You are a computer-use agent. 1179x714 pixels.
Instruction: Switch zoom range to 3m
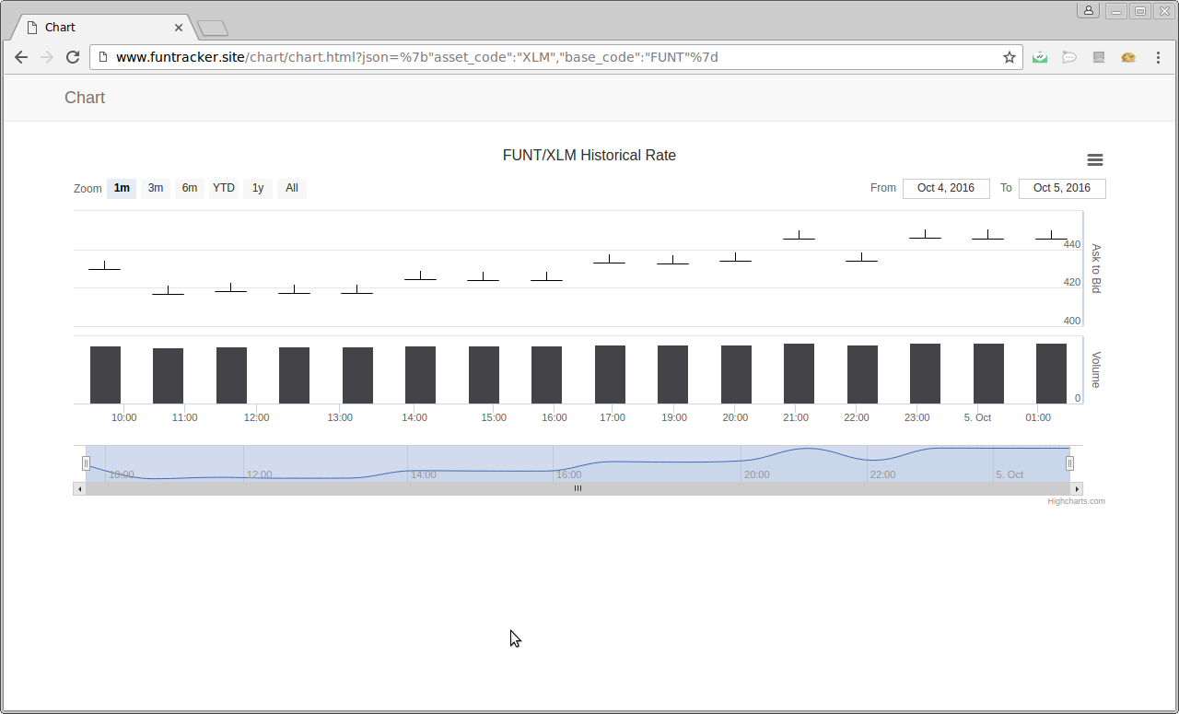point(156,188)
